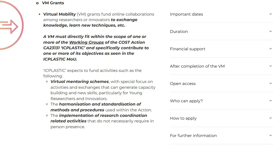Open the Who can apply? panel
The height and width of the screenshot is (145, 274).
point(186,101)
